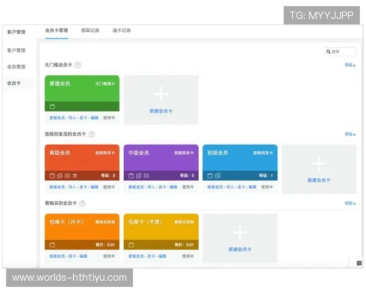Collapse the 按规则发放的会员卡 section with 收起
Screen dimensions: 366x293
pyautogui.click(x=350, y=134)
